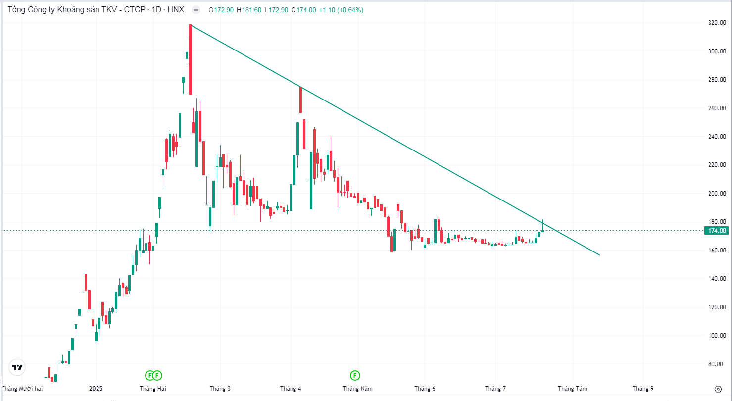Screen dimensions: 732x401
Task: Click the Tháng 9 time axis label
Action: (x=642, y=389)
